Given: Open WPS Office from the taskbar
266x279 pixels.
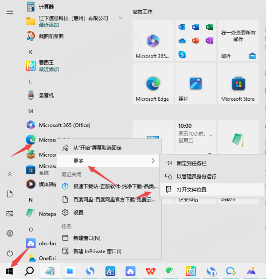Looking at the screenshot, I should pos(151,271).
